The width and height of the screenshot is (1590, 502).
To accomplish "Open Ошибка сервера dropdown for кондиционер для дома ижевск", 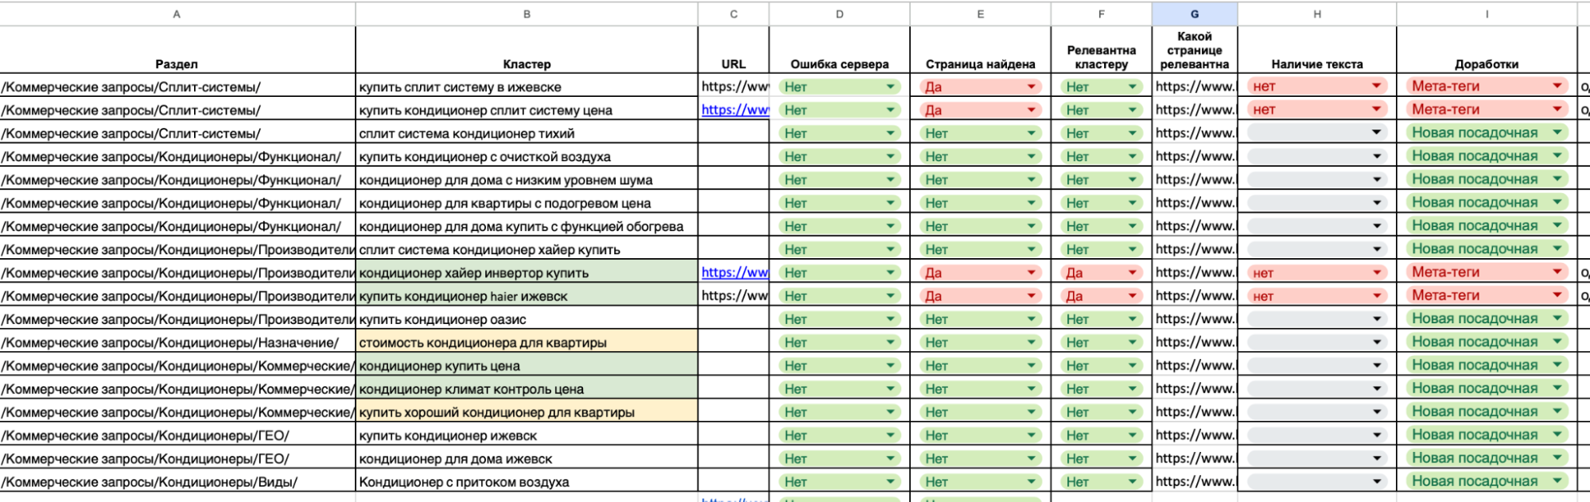I will coord(839,458).
